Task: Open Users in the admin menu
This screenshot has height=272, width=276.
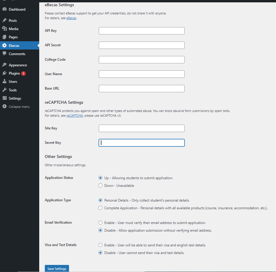Action: tap(13, 82)
